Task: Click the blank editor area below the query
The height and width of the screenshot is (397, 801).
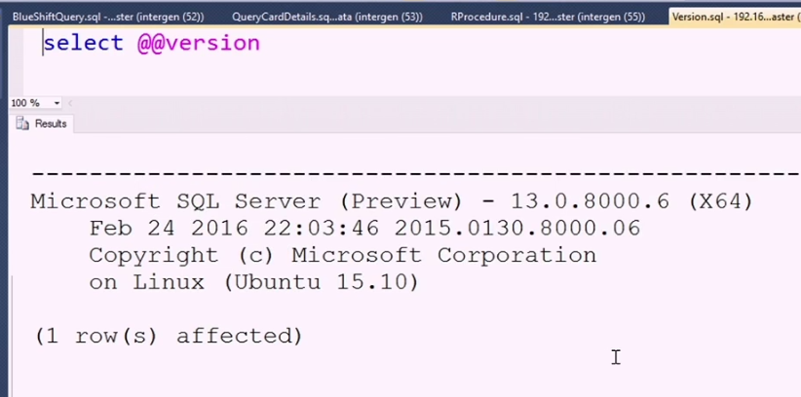Action: 390,76
